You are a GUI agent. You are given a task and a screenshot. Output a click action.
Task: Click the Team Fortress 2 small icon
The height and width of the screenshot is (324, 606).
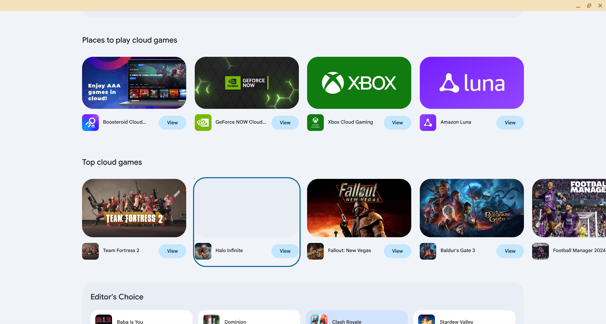(x=90, y=251)
